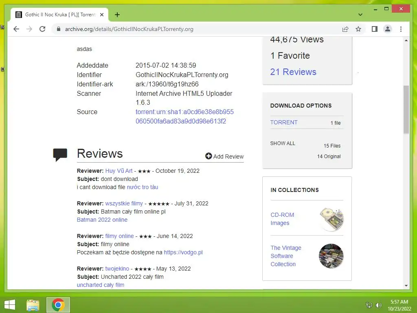Open File Explorer from the taskbar

[x=33, y=305]
